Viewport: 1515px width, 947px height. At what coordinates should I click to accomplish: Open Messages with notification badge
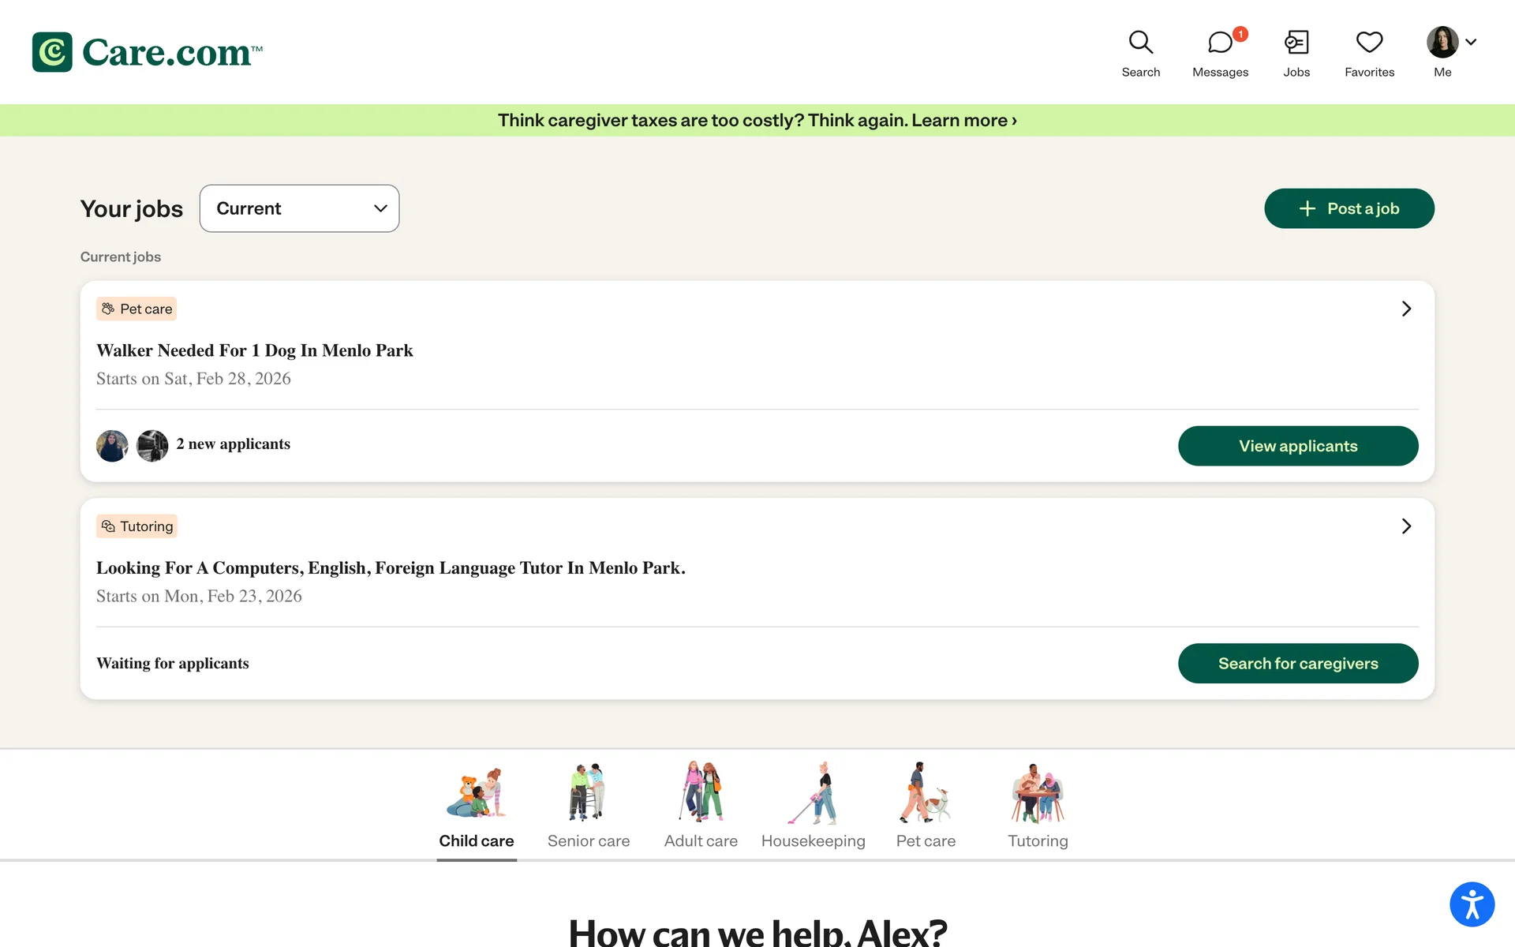click(x=1220, y=43)
